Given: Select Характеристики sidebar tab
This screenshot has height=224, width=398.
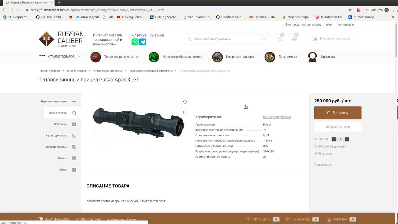Looking at the screenshot, I should (62, 136).
